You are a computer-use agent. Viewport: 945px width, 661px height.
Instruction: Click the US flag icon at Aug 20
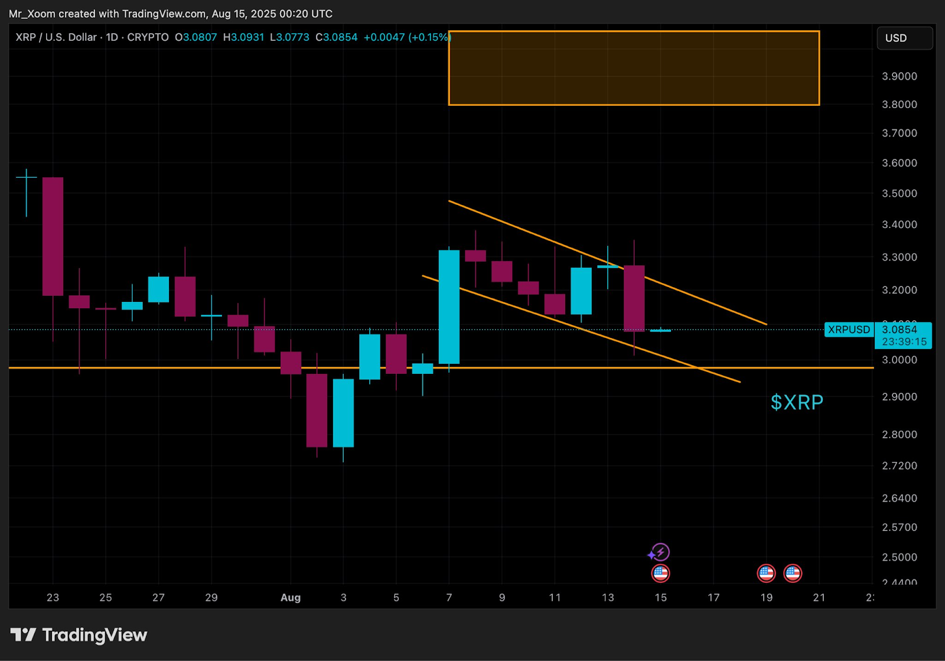[793, 573]
